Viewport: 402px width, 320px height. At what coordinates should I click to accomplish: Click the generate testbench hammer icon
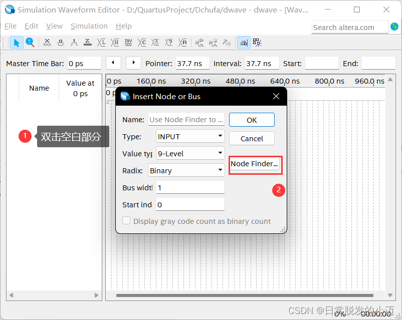click(227, 43)
